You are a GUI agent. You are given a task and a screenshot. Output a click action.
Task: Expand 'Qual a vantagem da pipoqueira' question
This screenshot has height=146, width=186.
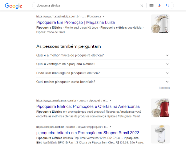coord(103,64)
